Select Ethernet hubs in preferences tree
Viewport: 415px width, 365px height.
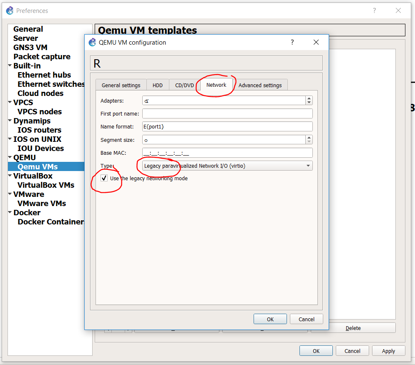point(44,75)
